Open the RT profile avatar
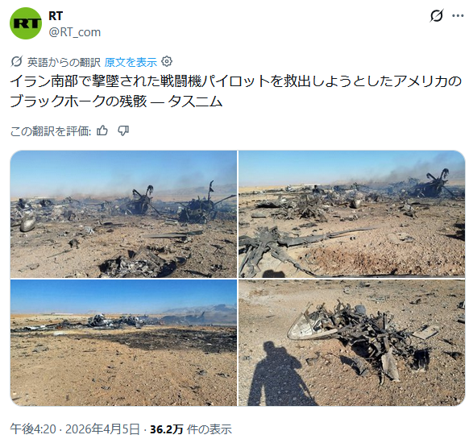Image resolution: width=473 pixels, height=439 pixels. tap(26, 23)
